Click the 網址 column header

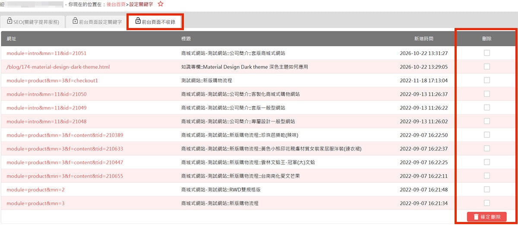[x=12, y=39]
